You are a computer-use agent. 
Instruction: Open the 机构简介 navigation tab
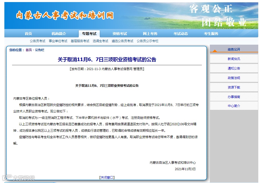click(x=59, y=34)
